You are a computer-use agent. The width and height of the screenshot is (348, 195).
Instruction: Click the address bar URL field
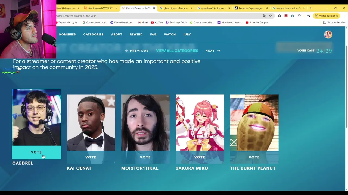point(158,16)
